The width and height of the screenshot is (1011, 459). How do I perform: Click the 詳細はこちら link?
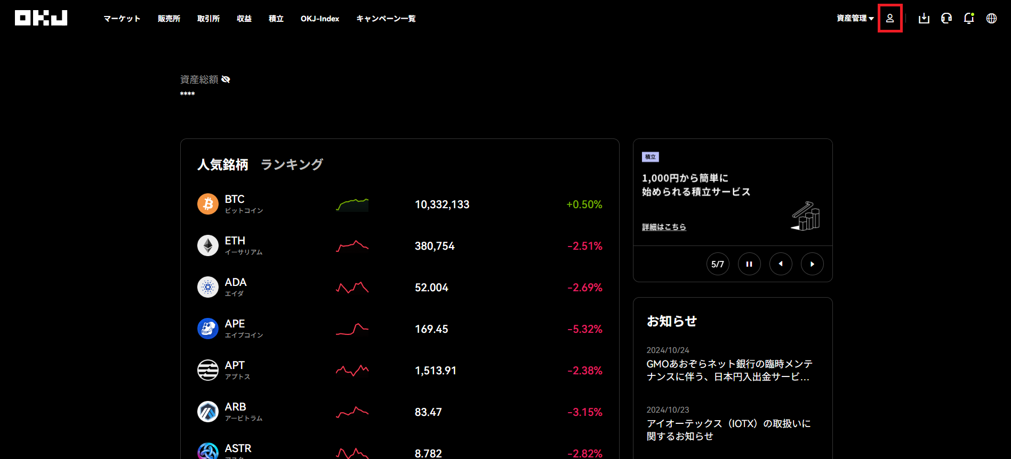tap(664, 227)
